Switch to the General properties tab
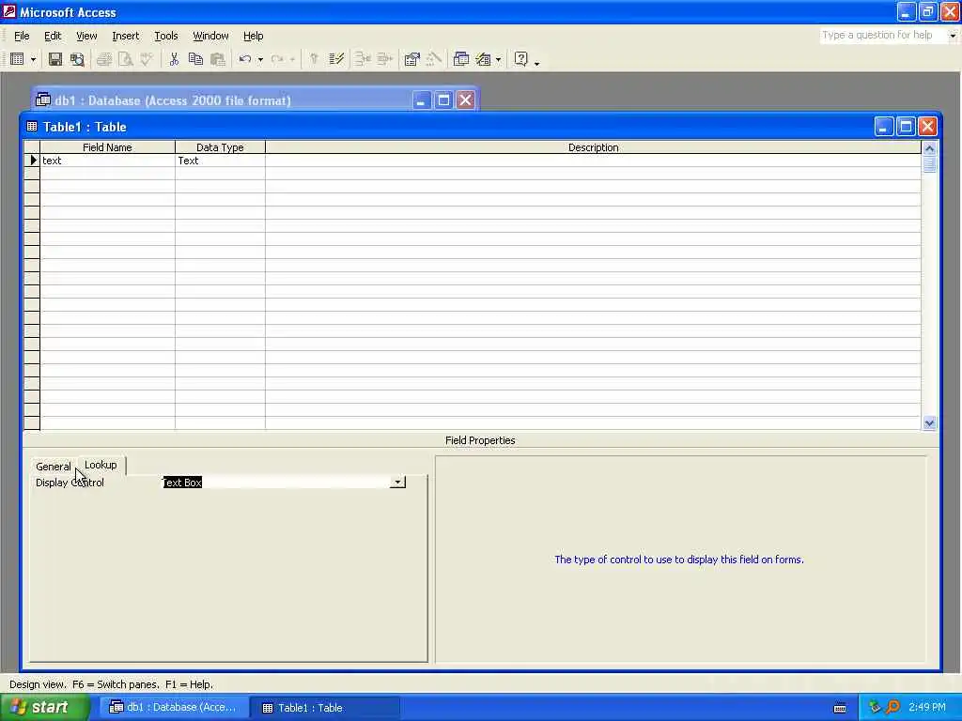962x721 pixels. pos(54,466)
